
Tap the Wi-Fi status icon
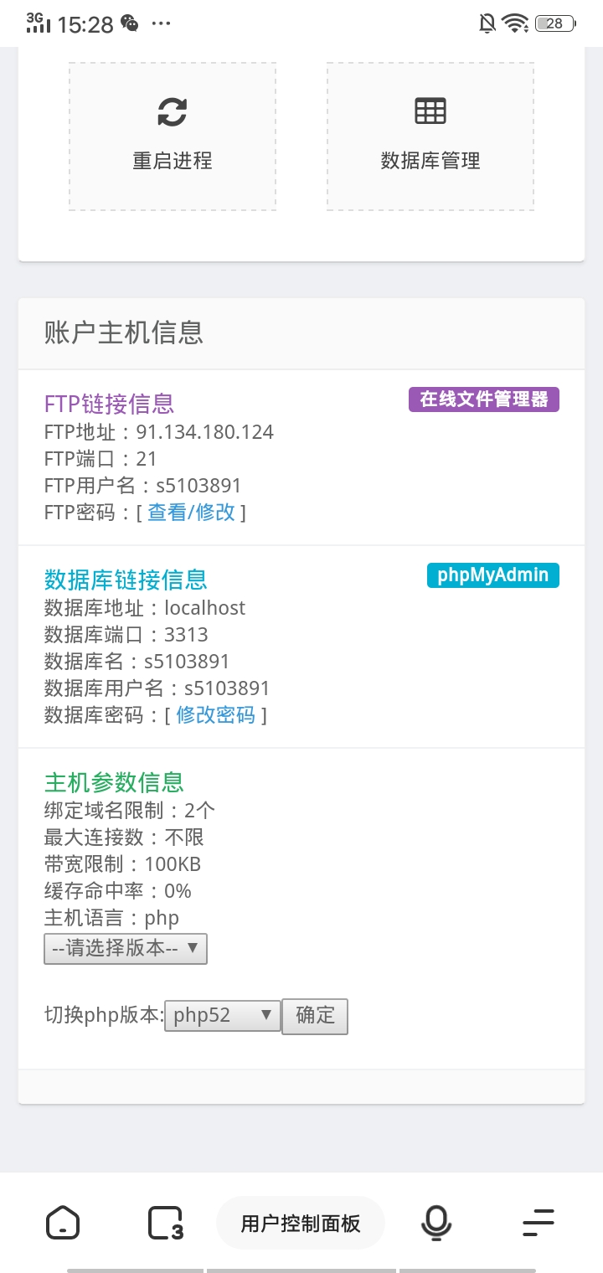pos(515,23)
